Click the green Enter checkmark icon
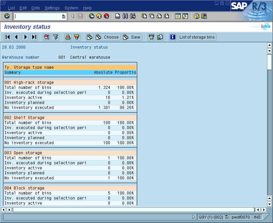 click(7, 16)
